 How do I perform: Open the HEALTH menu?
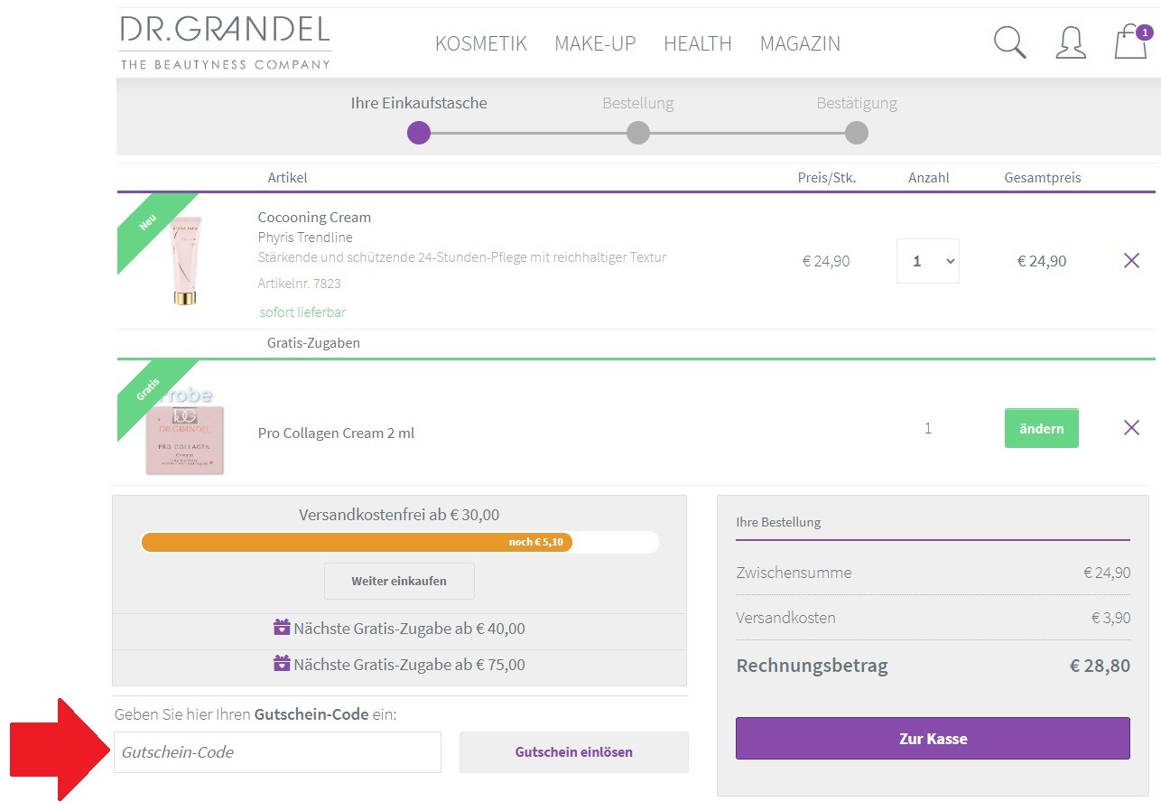pyautogui.click(x=698, y=43)
